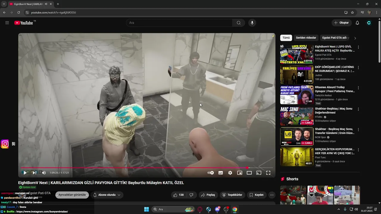Open the YouTube account avatar menu
The image size is (381, 214).
pos(369,23)
